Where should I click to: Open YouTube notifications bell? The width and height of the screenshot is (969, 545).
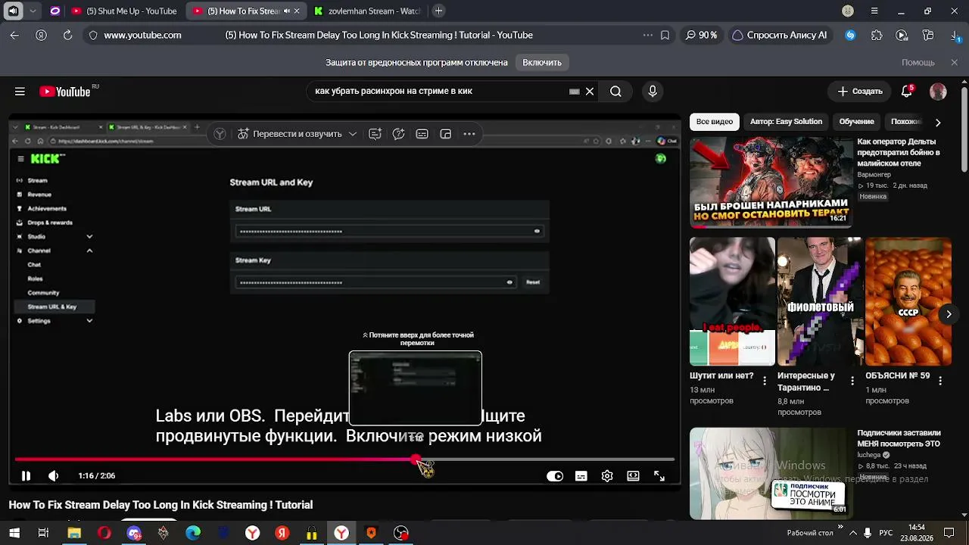(x=907, y=92)
